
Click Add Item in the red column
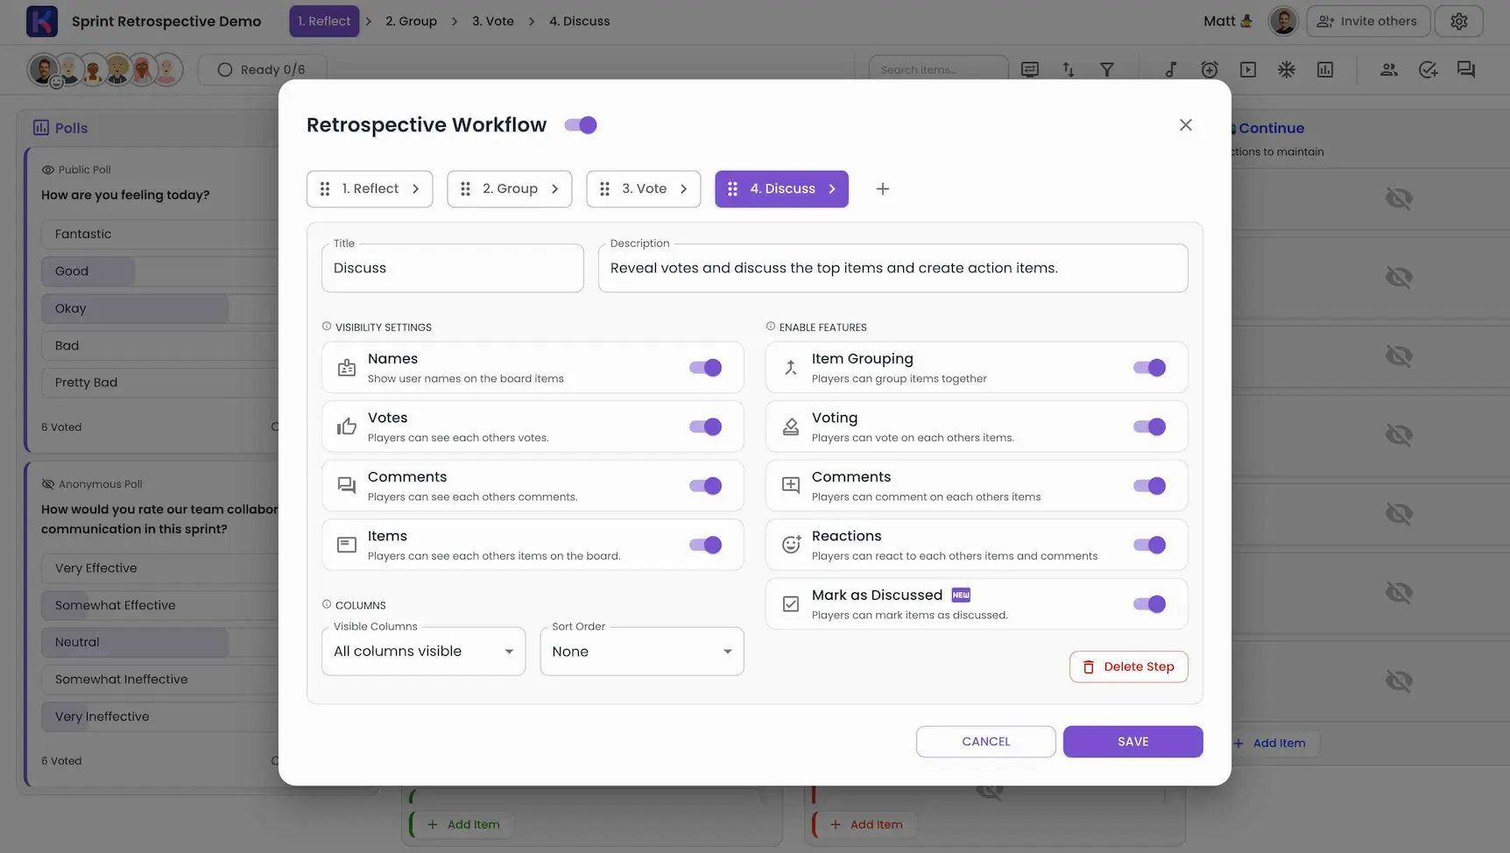tap(866, 825)
